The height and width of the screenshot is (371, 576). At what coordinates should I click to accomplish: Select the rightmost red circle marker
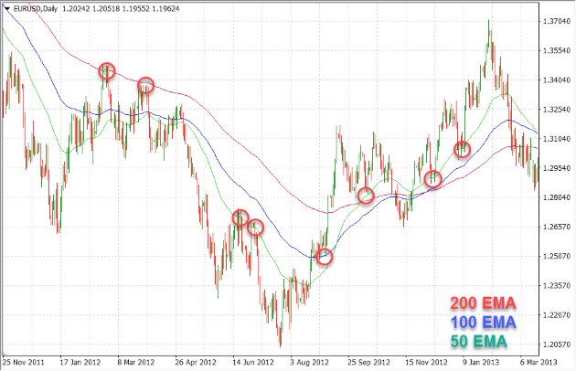coord(463,149)
